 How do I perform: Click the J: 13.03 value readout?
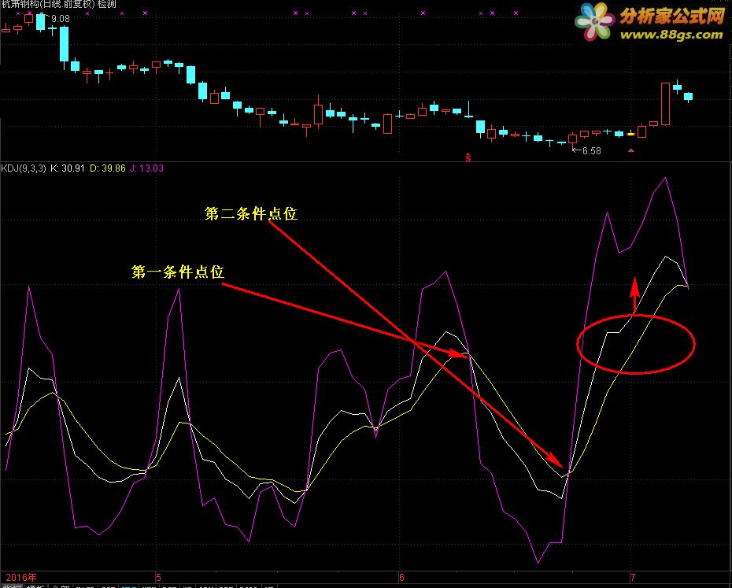tap(146, 168)
